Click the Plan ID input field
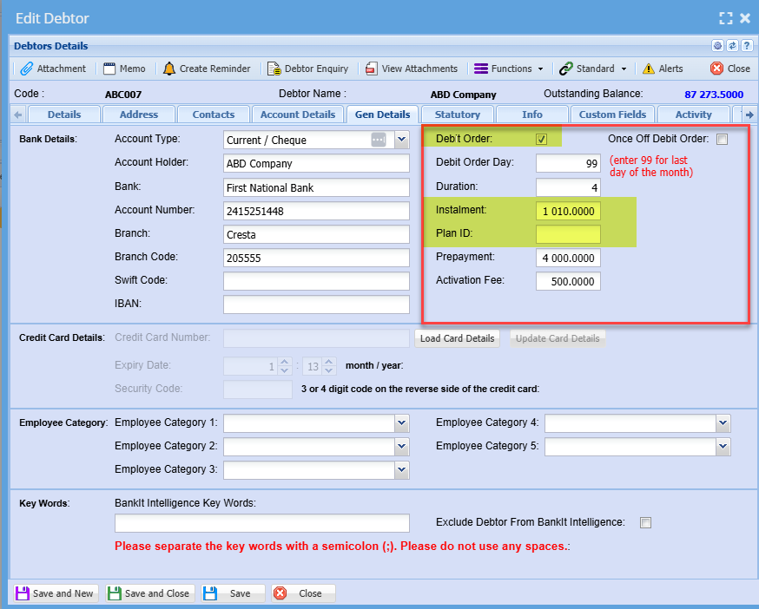759x609 pixels. click(x=568, y=234)
